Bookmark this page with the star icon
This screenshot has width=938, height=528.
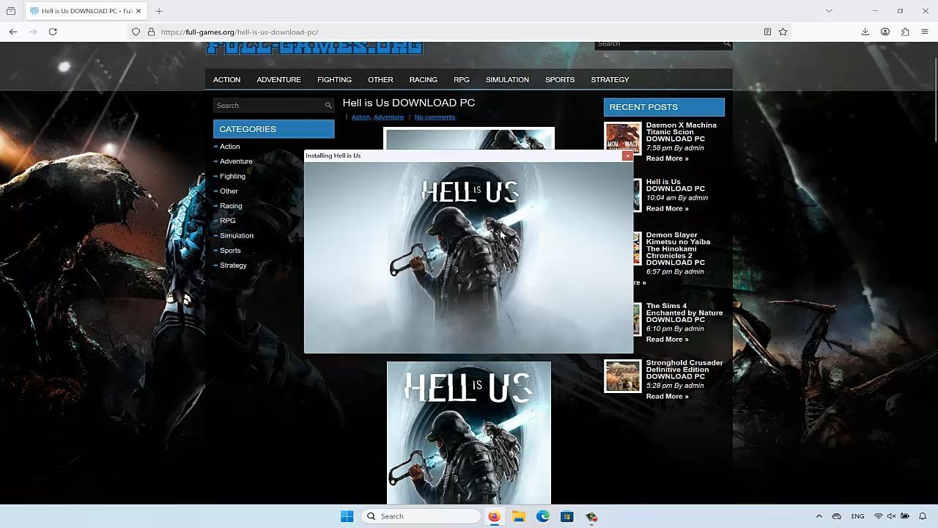[x=783, y=32]
